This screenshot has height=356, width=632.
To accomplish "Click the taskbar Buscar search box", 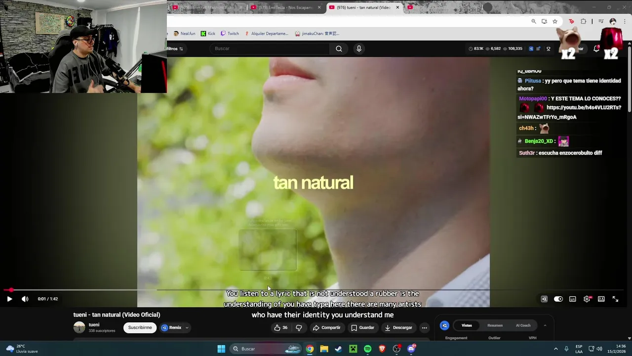I will [266, 349].
